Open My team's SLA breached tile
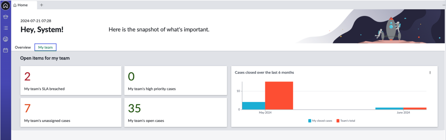 click(71, 80)
